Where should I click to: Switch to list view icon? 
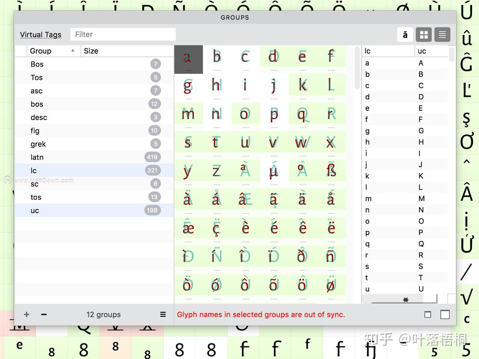442,35
